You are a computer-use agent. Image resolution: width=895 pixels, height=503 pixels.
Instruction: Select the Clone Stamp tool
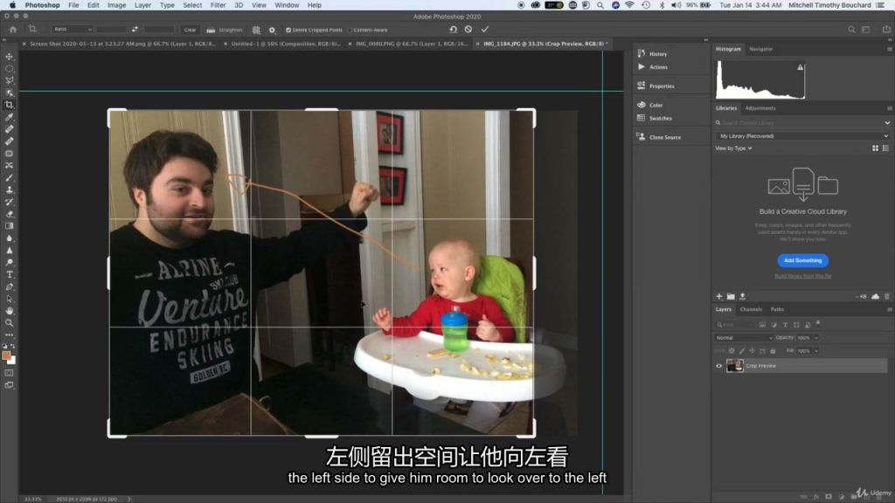tap(9, 189)
